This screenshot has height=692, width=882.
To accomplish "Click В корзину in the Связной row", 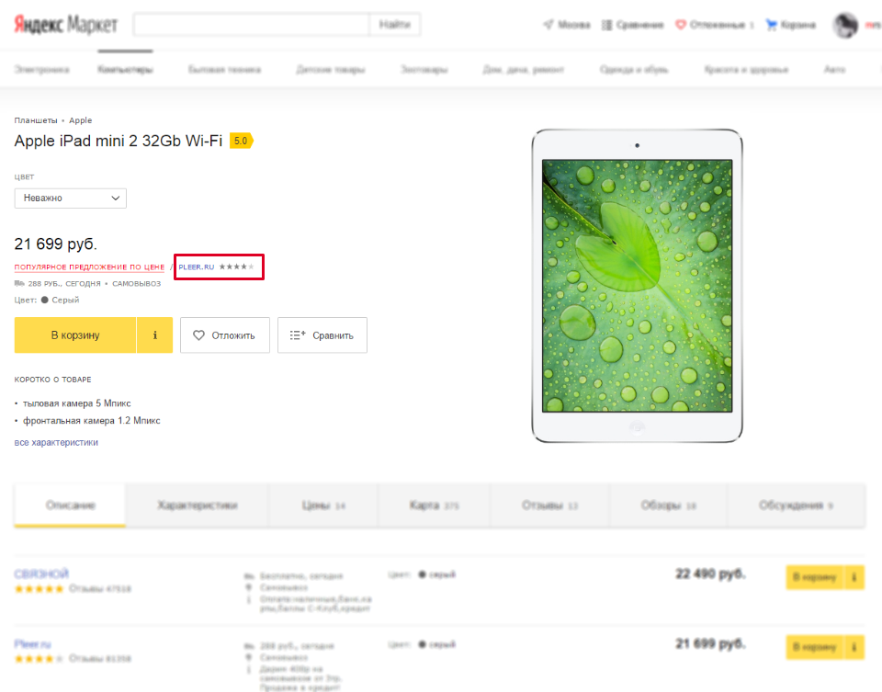I will coord(815,577).
